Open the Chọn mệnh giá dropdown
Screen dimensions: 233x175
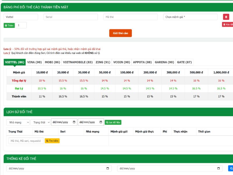coord(190,17)
